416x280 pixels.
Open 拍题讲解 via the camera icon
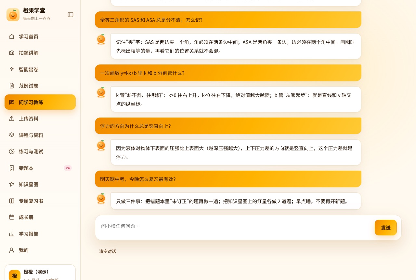[x=12, y=53]
